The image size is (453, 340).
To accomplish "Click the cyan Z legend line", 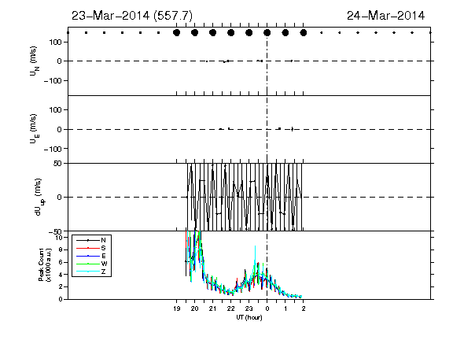I will point(88,272).
